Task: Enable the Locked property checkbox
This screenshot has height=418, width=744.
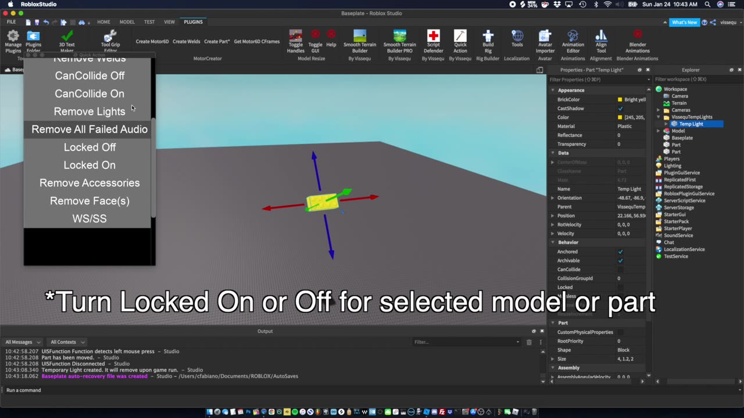Action: 620,287
